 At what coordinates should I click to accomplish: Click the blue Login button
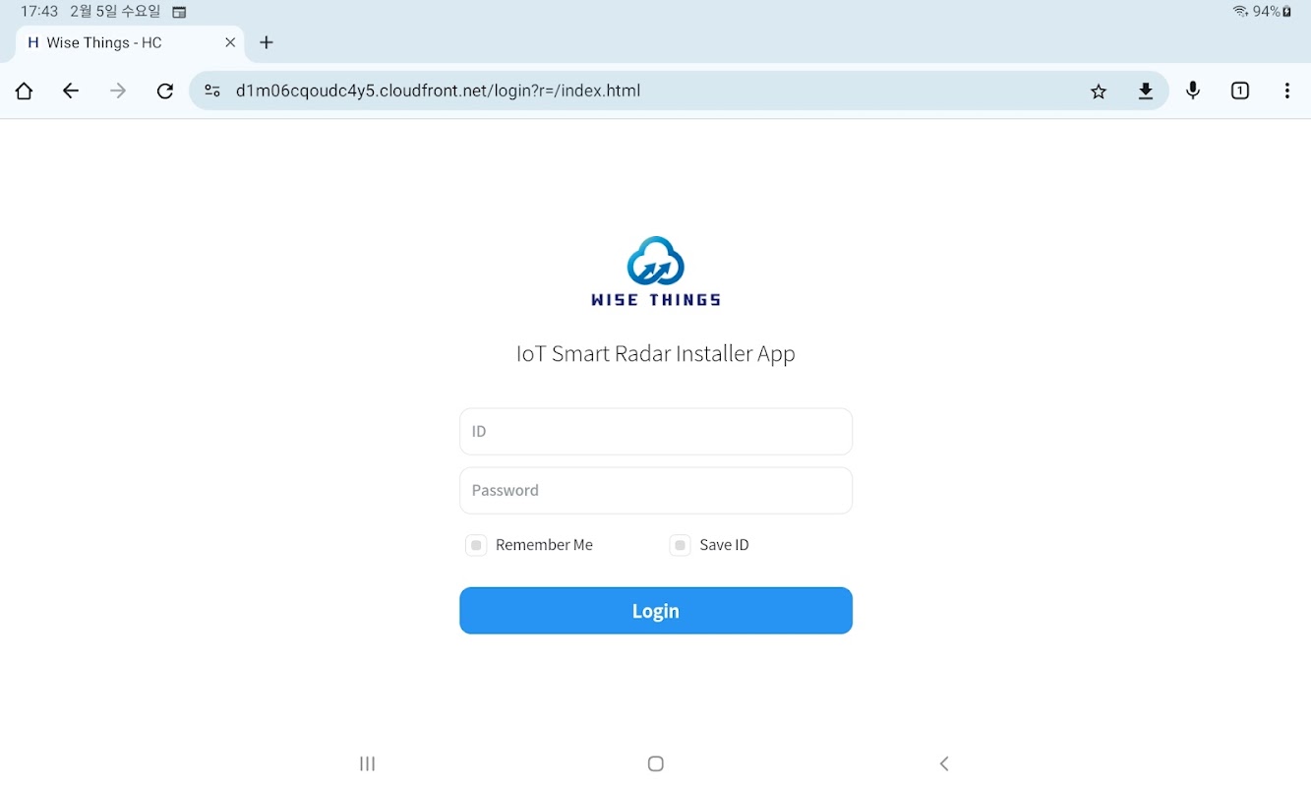click(x=656, y=611)
